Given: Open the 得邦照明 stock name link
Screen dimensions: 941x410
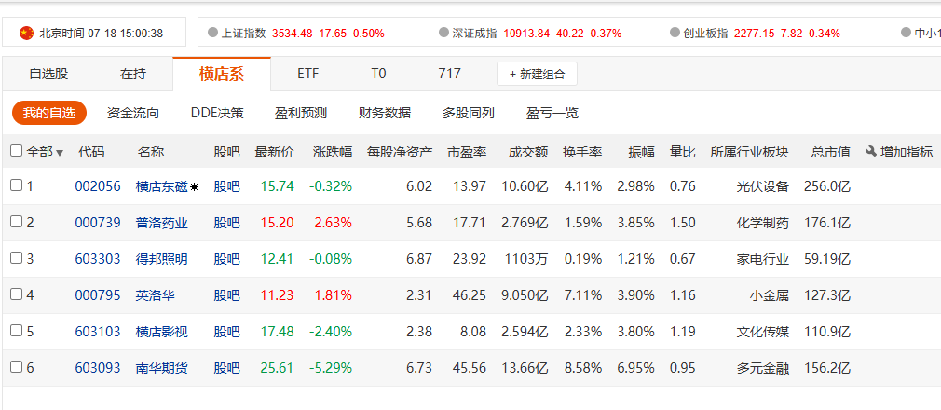Looking at the screenshot, I should pos(162,259).
